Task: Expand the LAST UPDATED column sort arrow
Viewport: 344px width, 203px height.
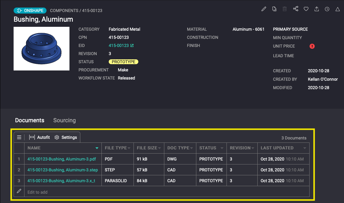Action: (305, 148)
